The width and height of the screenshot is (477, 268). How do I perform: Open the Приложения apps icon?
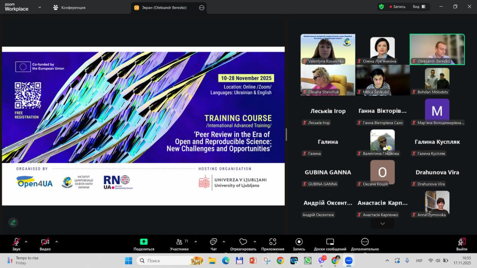pyautogui.click(x=273, y=242)
